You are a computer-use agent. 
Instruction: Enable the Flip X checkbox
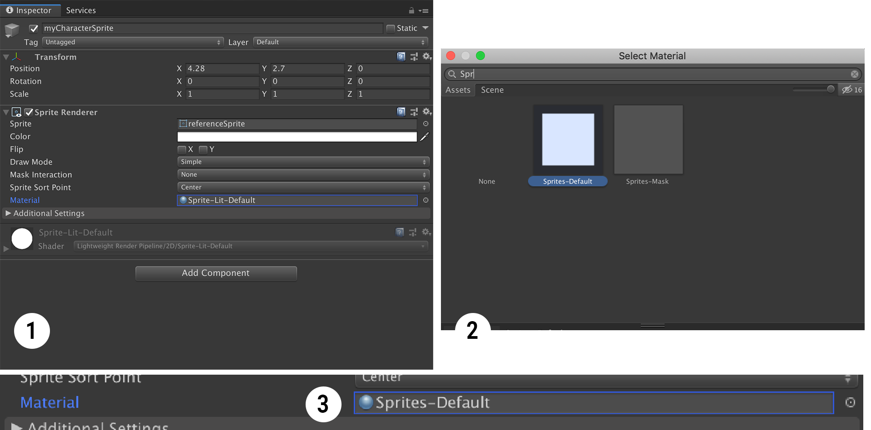[182, 149]
